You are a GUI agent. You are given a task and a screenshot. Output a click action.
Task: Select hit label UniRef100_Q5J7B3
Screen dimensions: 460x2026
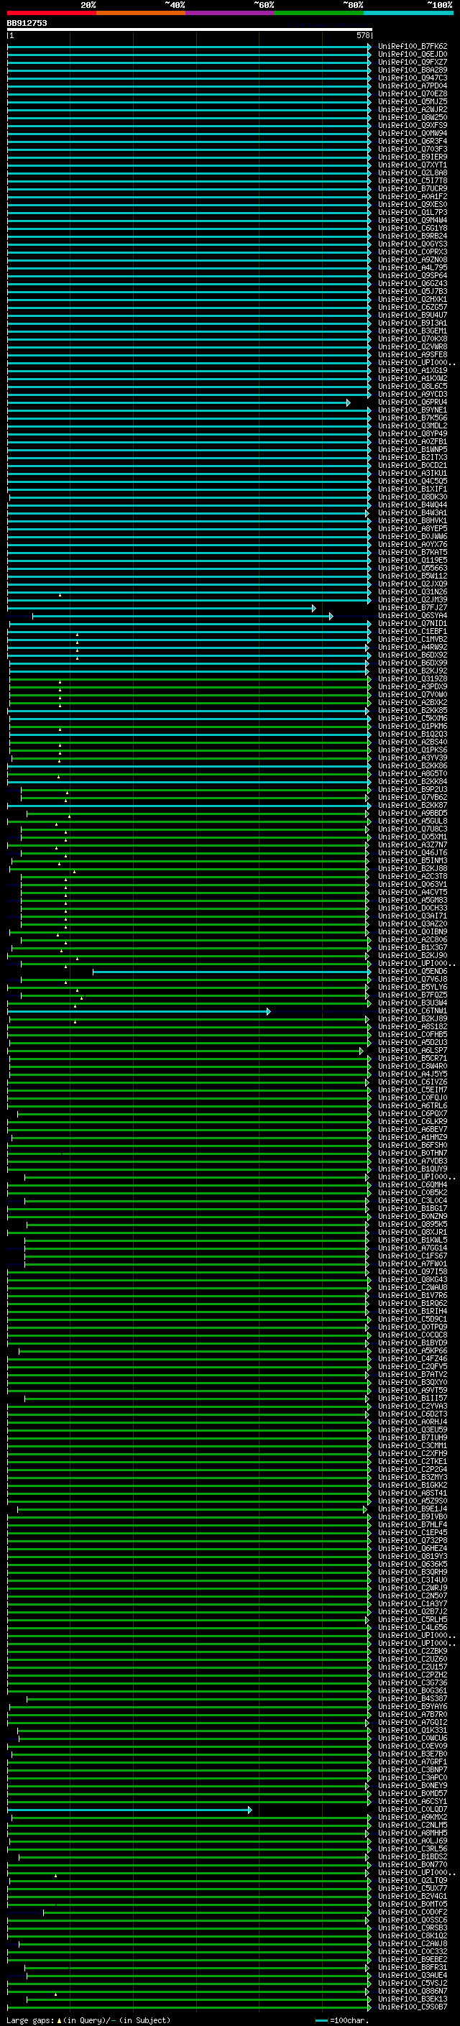click(413, 291)
